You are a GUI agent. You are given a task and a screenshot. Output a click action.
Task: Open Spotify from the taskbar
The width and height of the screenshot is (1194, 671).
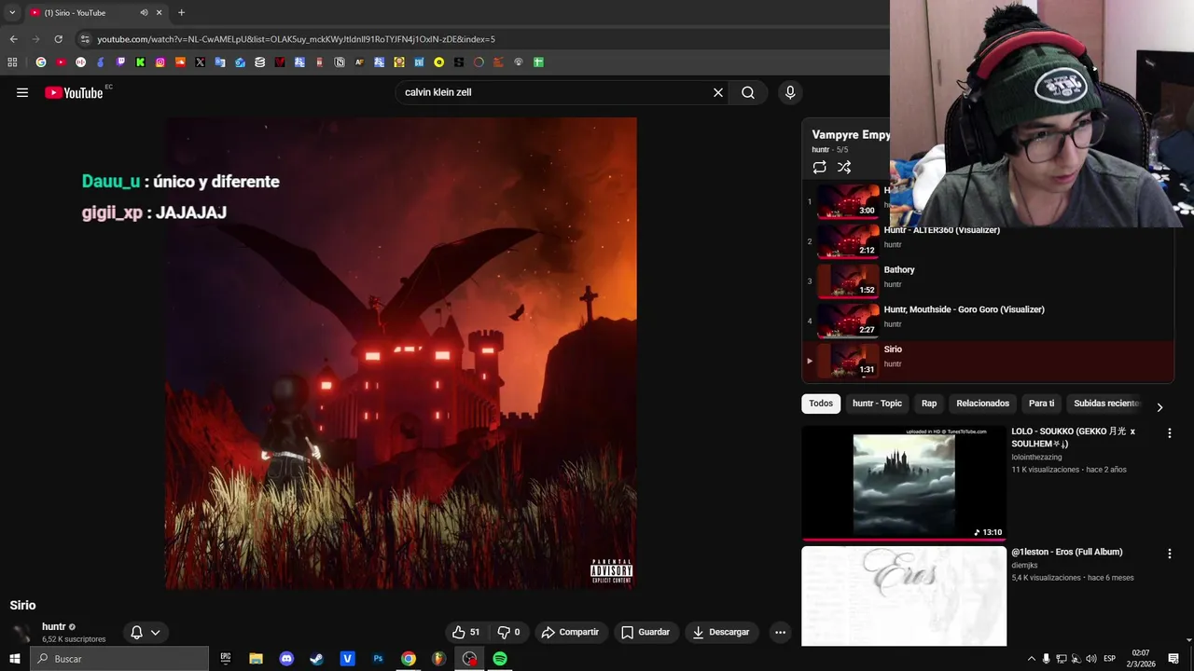(x=500, y=659)
